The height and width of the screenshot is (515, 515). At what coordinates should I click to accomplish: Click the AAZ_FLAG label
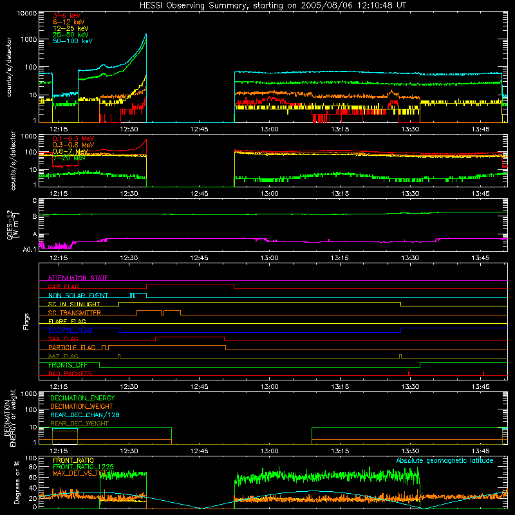point(63,356)
